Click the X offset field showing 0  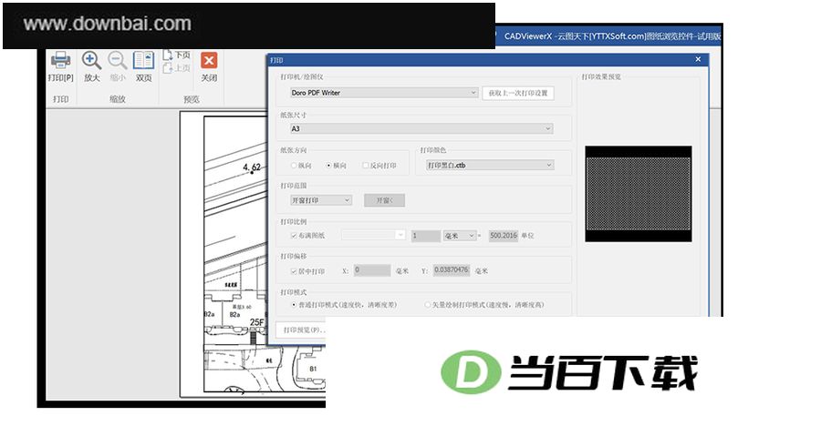coord(372,270)
